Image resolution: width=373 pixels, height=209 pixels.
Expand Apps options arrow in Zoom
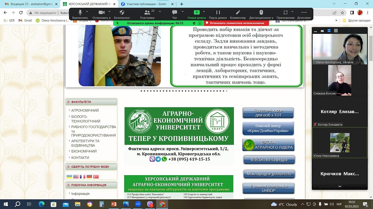(x=292, y=12)
